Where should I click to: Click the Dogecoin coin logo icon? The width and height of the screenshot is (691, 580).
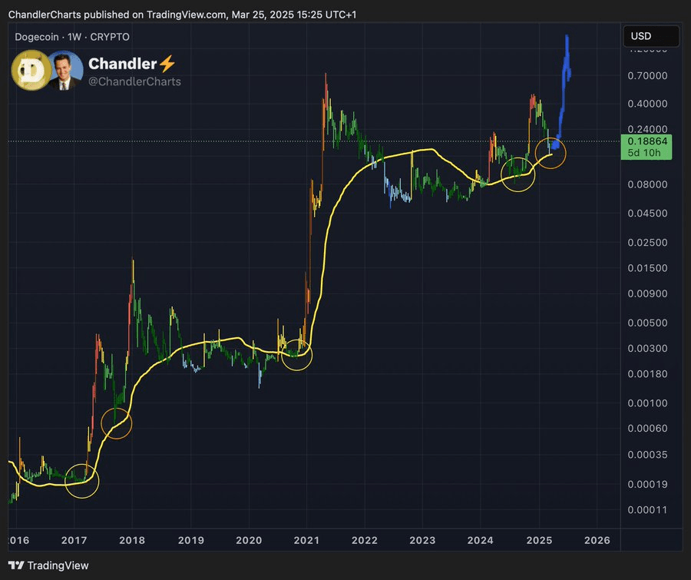tap(29, 70)
